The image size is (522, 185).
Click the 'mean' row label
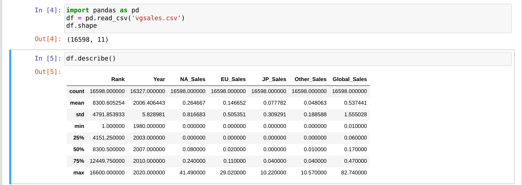[77, 103]
